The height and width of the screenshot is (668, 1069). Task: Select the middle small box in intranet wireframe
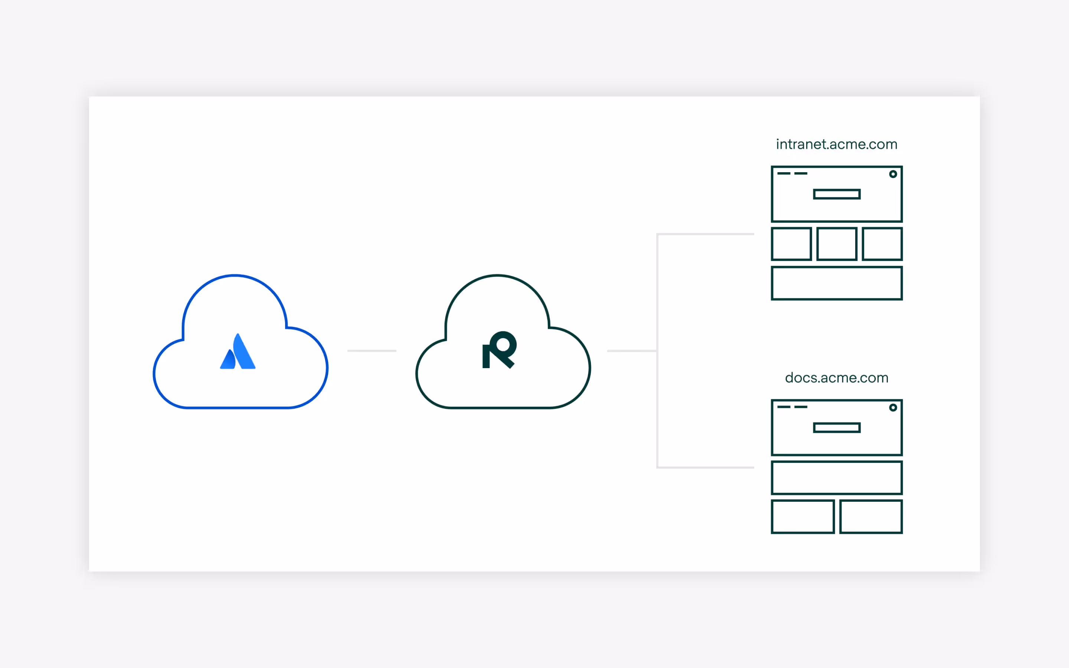(x=837, y=244)
